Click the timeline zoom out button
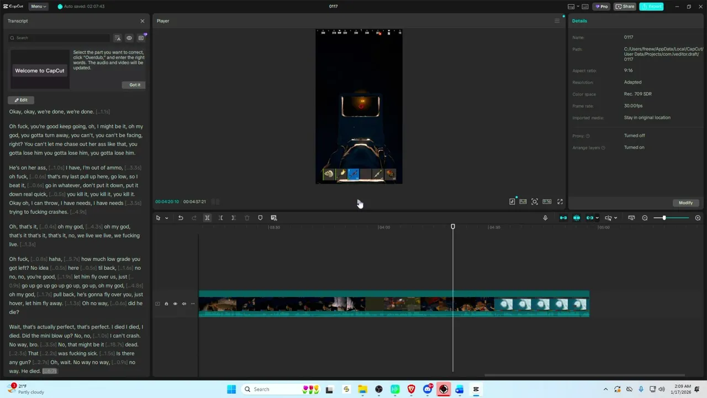Screen dimensions: 707x398 (645, 218)
